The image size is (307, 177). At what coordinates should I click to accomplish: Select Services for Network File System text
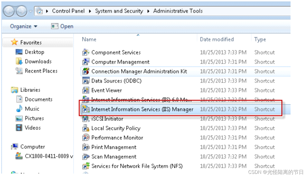click(x=137, y=166)
